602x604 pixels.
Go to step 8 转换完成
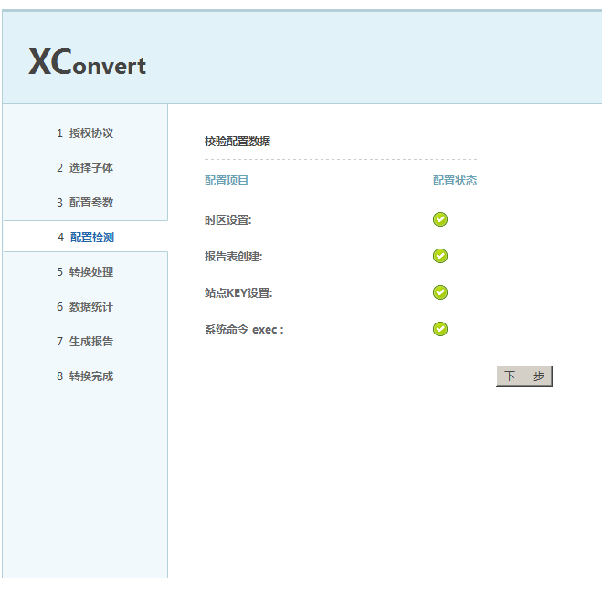pos(85,376)
